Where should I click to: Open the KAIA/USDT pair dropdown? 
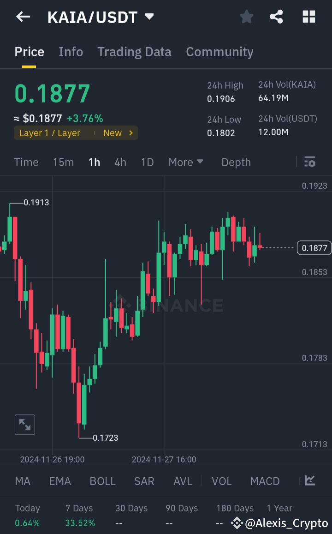click(98, 17)
